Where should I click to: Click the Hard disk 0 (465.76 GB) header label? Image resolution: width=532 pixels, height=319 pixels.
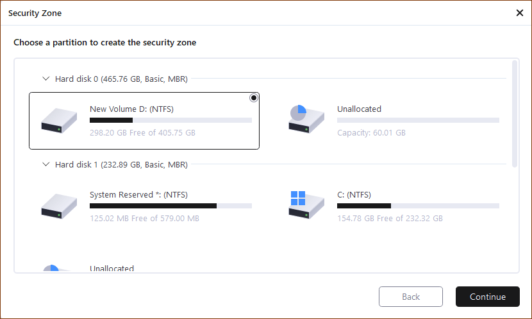pos(121,79)
